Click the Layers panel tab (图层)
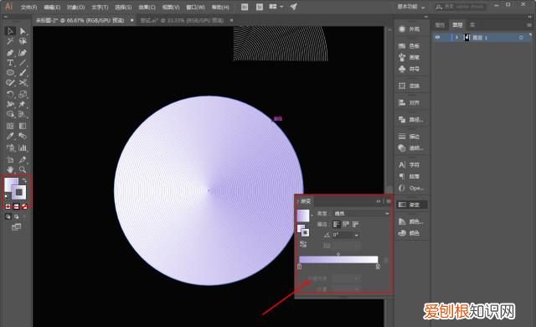Image resolution: width=536 pixels, height=327 pixels. 457,25
